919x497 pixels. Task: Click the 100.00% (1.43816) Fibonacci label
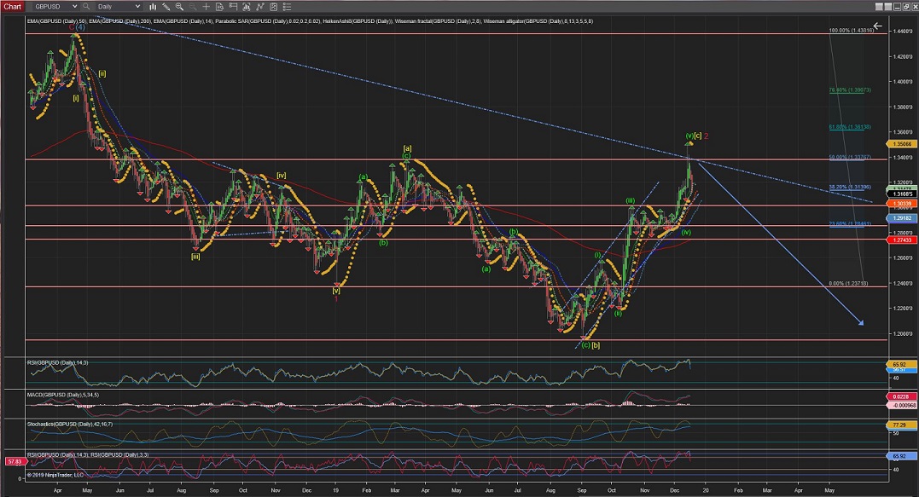click(x=851, y=30)
